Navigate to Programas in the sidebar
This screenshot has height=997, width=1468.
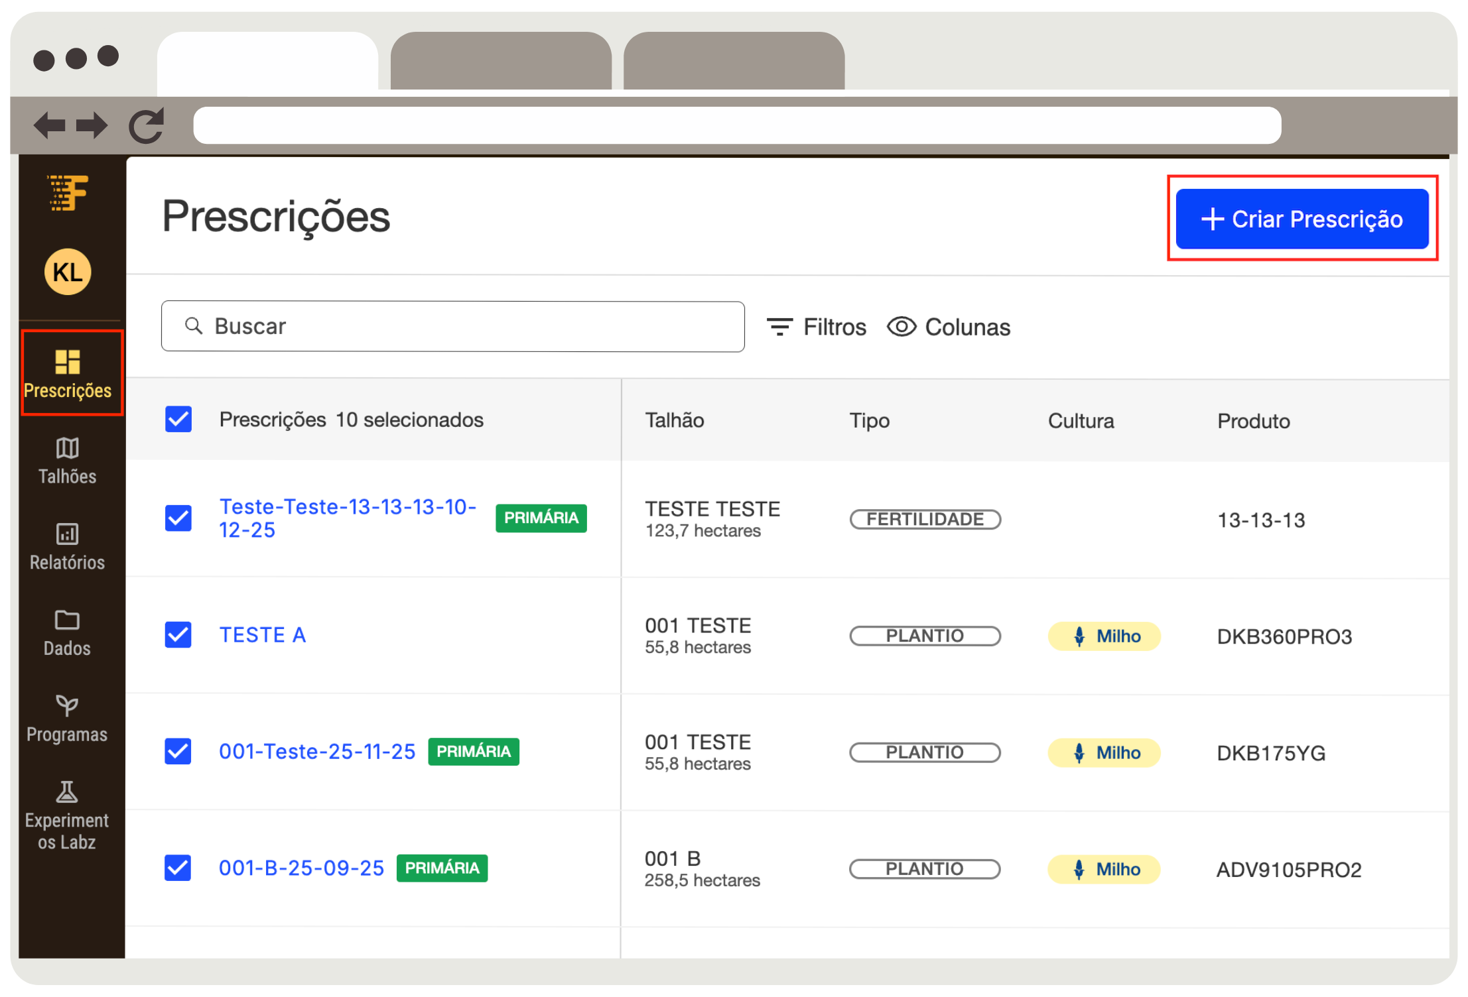point(67,719)
